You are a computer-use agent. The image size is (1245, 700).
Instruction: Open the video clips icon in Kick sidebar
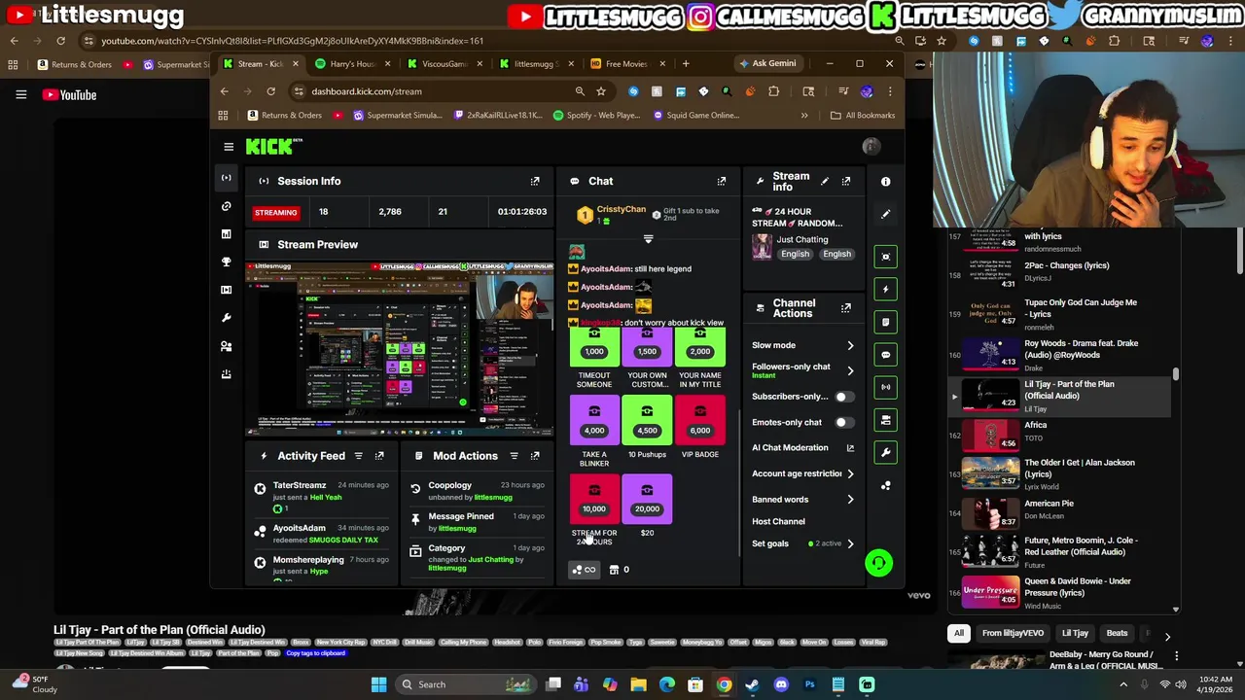pos(227,290)
